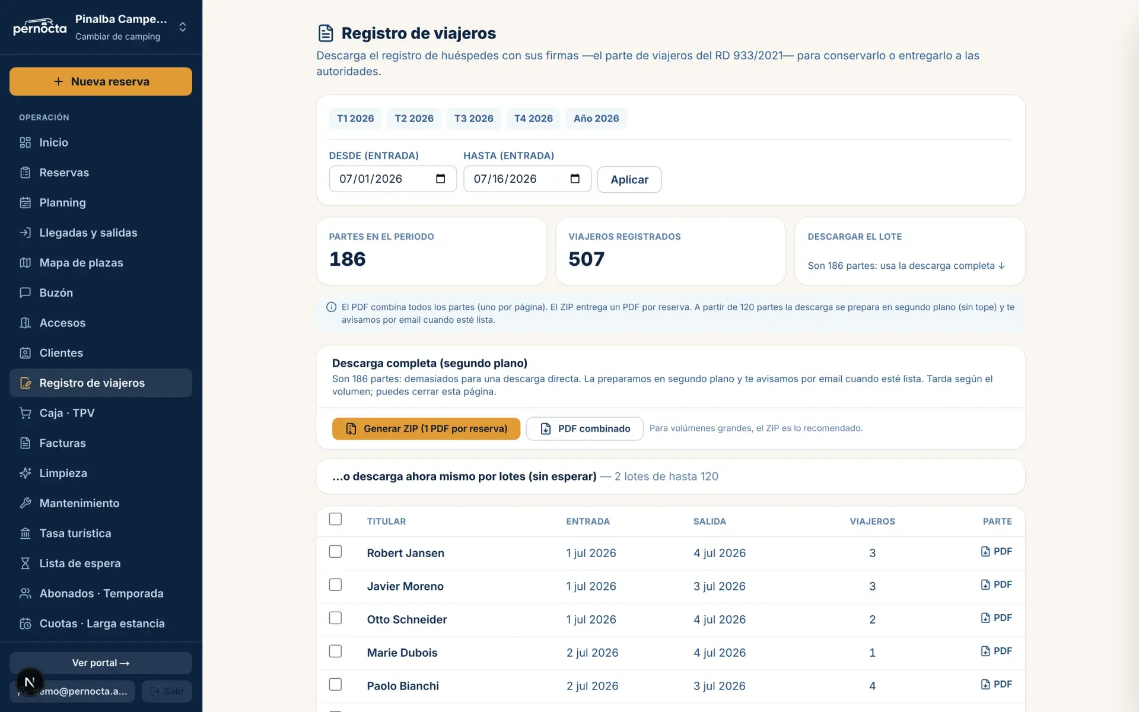Click the Limpieza sparkle icon
Viewport: 1139px width, 712px height.
point(25,473)
